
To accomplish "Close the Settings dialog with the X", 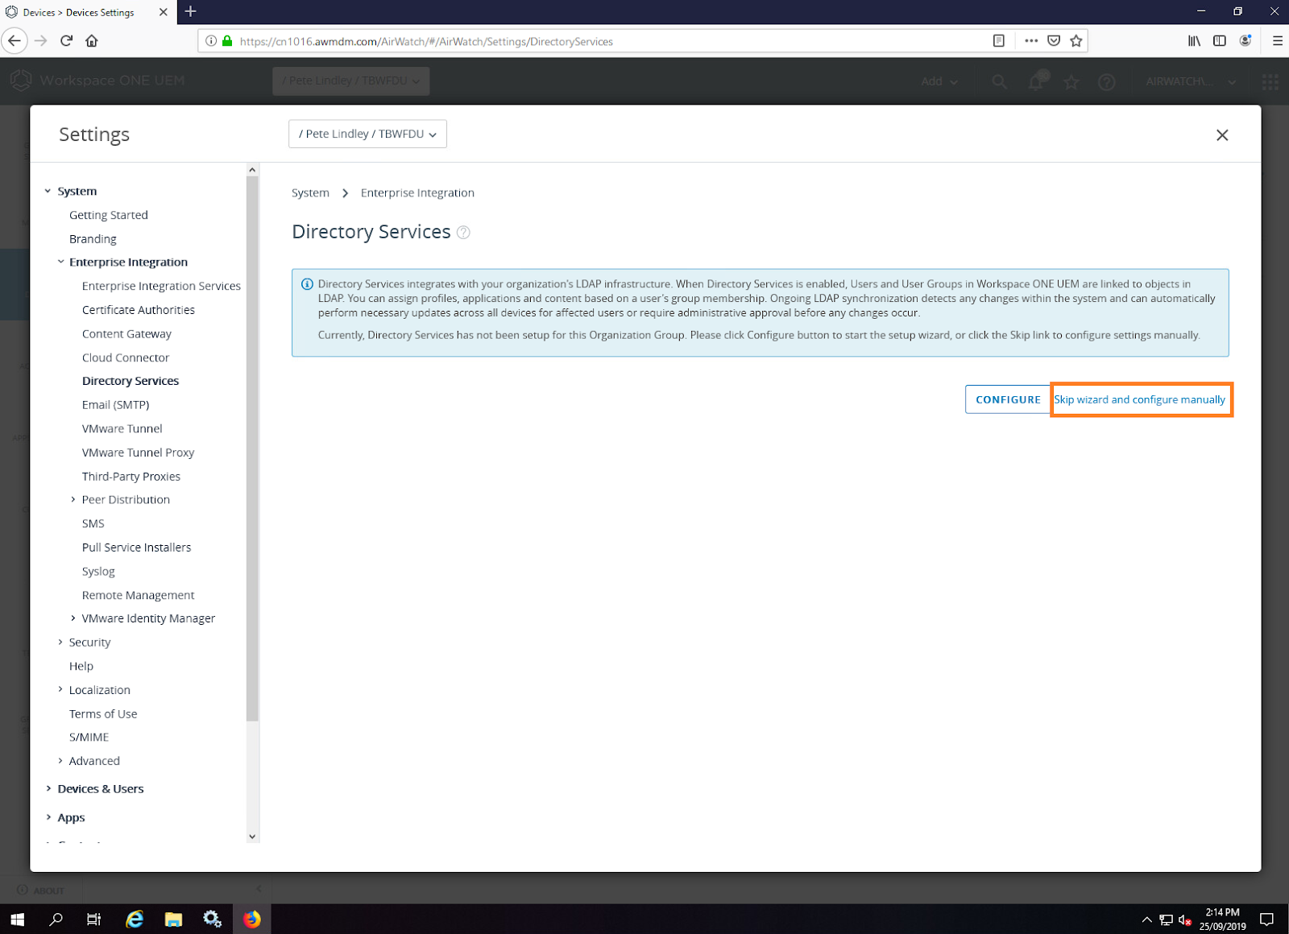I will pos(1222,135).
